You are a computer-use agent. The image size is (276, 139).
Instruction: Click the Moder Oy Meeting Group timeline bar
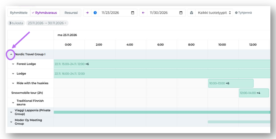point(239,122)
